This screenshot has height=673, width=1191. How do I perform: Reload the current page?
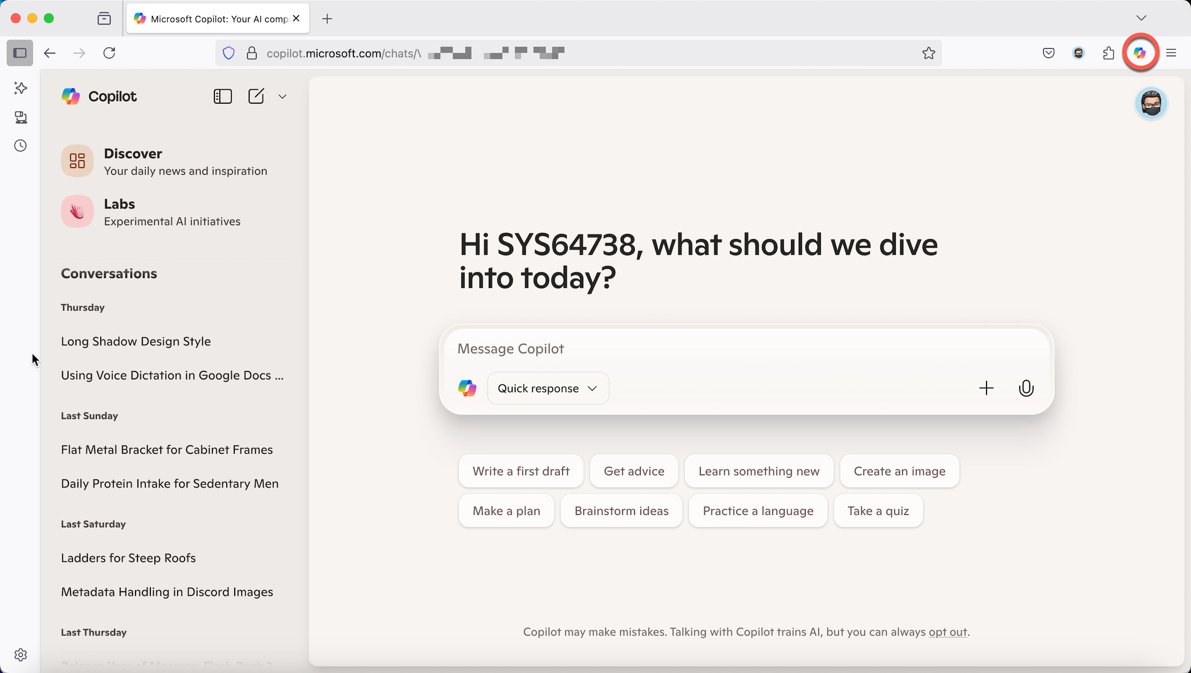[x=109, y=53]
